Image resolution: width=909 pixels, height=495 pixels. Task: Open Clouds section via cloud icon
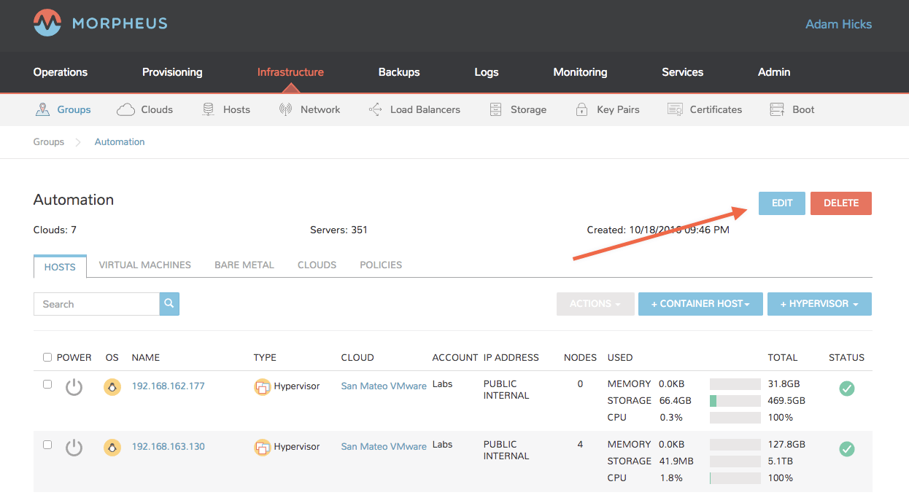pos(126,109)
